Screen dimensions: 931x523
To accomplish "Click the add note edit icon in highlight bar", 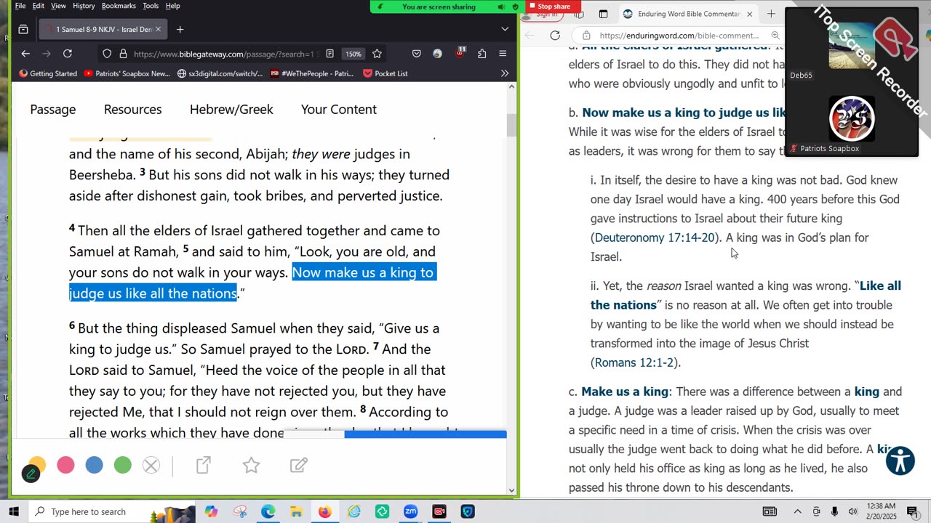I will click(298, 465).
